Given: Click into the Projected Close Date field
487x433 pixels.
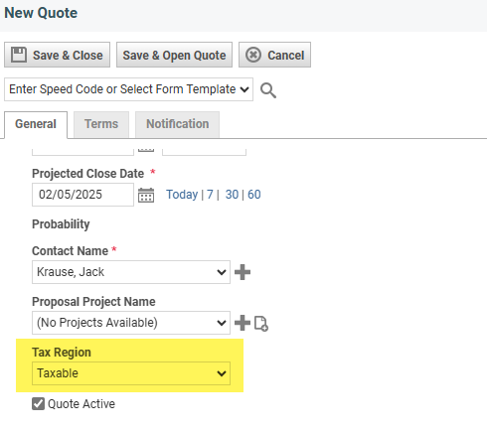Looking at the screenshot, I should click(x=82, y=195).
